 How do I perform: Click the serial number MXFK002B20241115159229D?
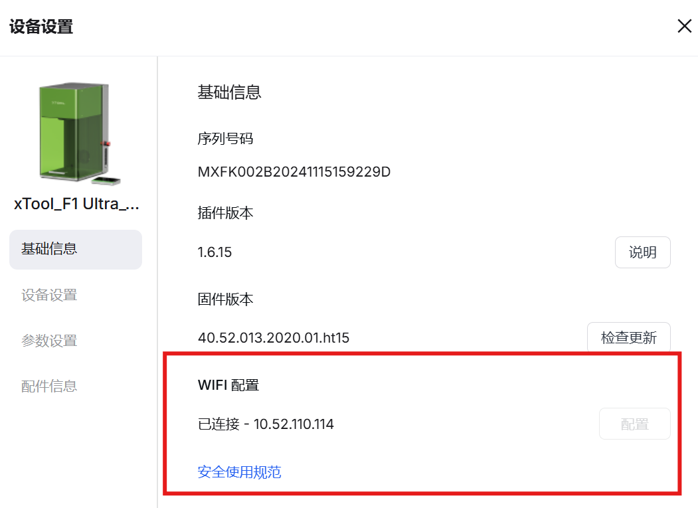(x=294, y=172)
